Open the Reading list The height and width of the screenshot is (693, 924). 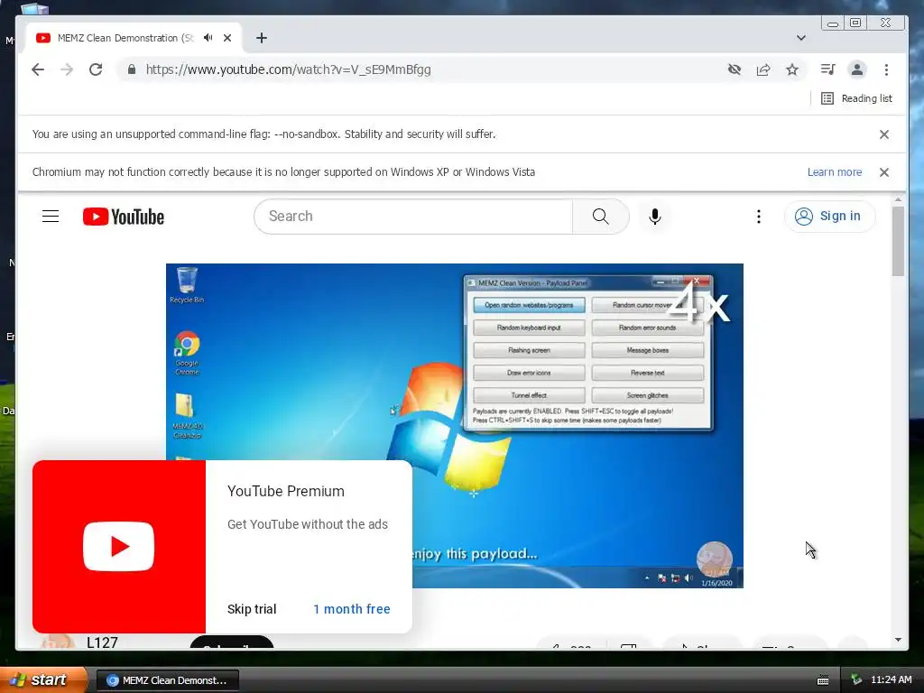click(856, 98)
